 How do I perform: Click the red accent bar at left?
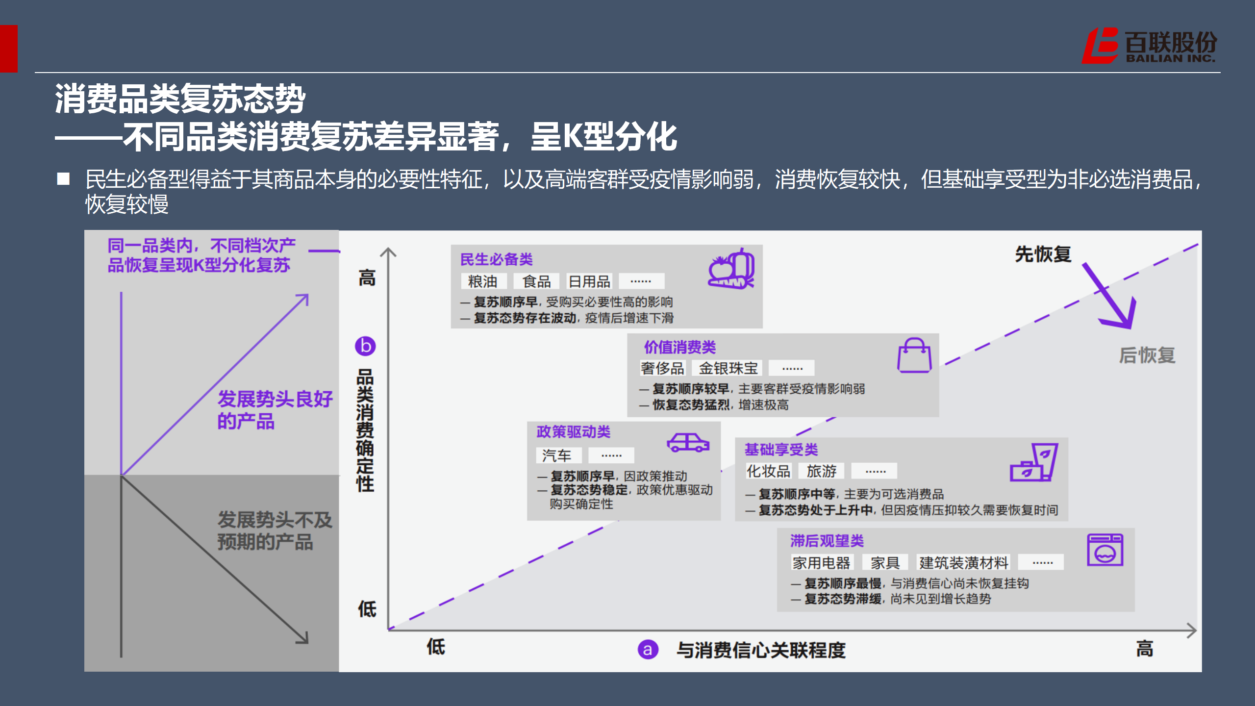click(x=8, y=49)
